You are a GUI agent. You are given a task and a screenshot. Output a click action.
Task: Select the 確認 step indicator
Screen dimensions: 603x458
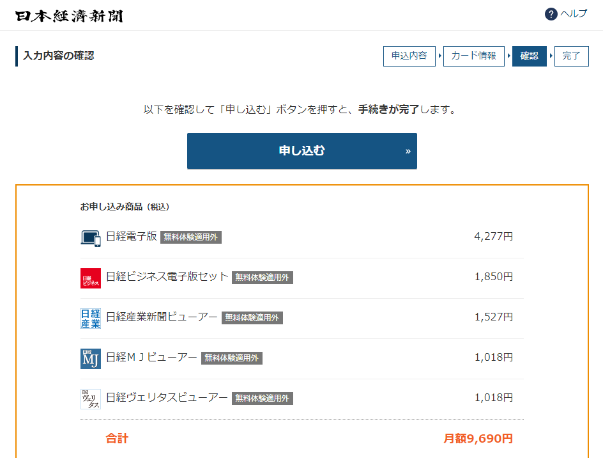[529, 56]
